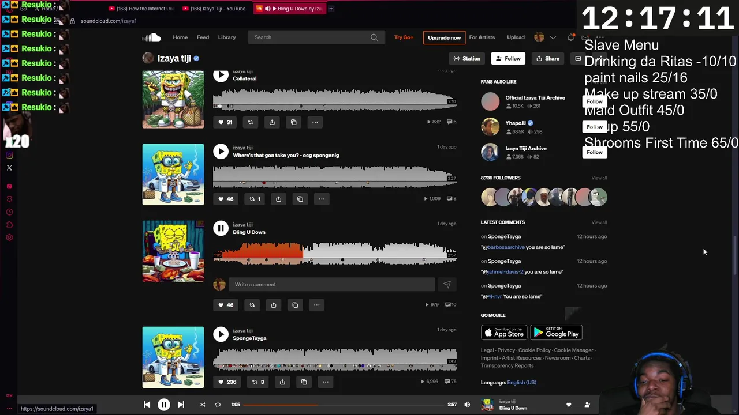The image size is (739, 415).
Task: Open the Bling U Down cover art thumbnail
Action: tap(173, 251)
